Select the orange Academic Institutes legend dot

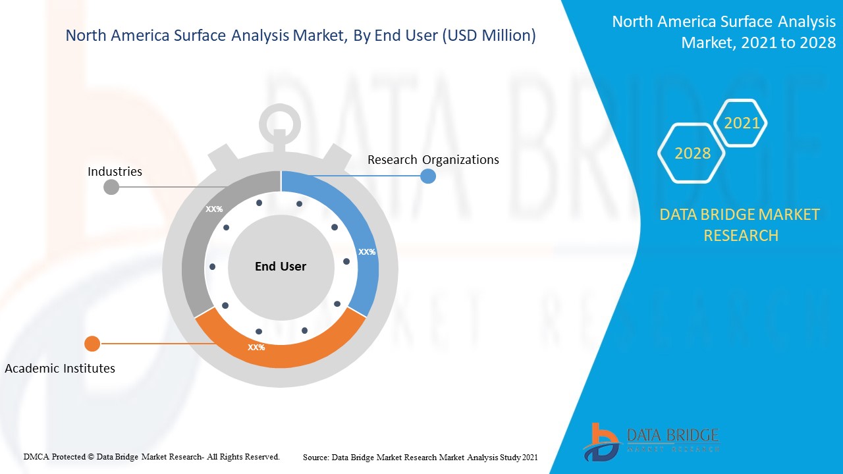point(92,344)
